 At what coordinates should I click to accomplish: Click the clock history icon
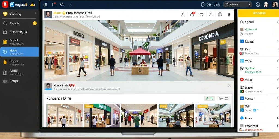pos(258,5)
